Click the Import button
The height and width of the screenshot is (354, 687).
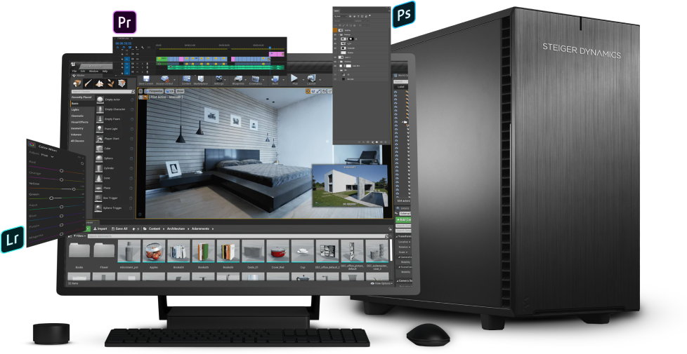pyautogui.click(x=100, y=229)
